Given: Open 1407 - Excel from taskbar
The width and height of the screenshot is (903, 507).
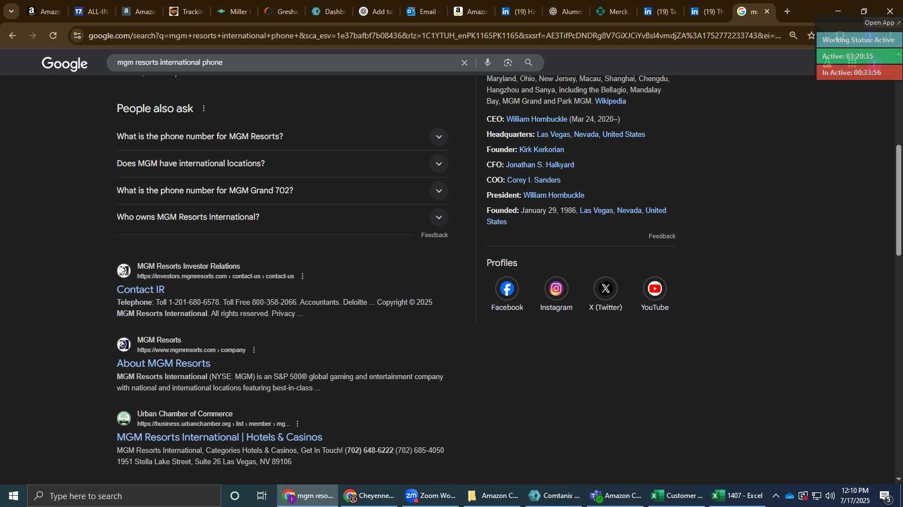Looking at the screenshot, I should [x=738, y=496].
